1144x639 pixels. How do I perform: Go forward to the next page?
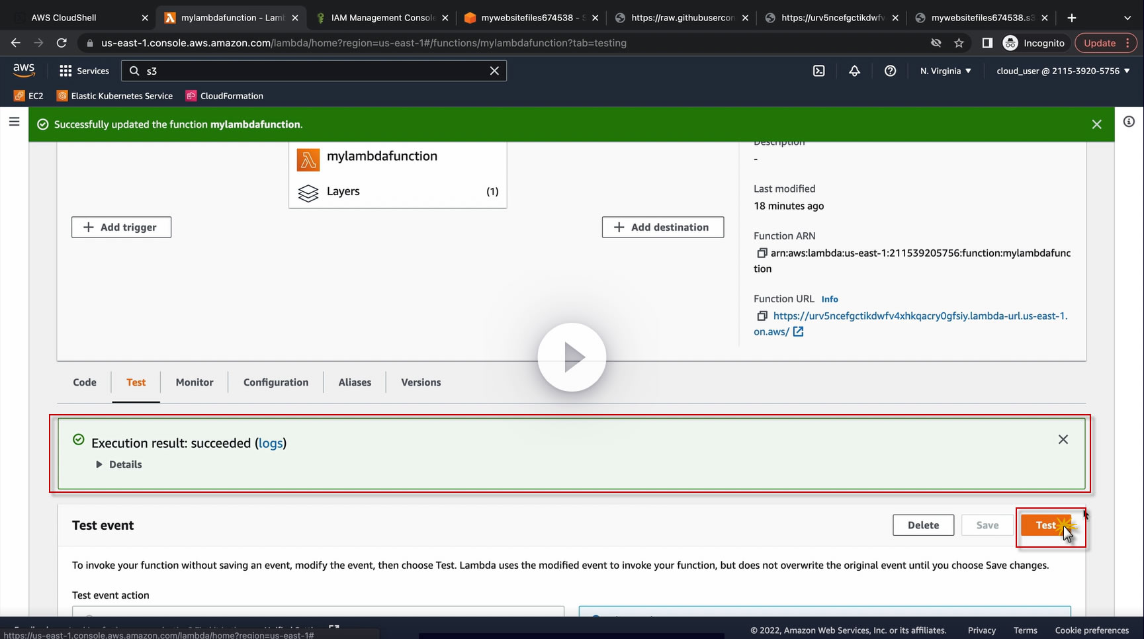coord(39,43)
